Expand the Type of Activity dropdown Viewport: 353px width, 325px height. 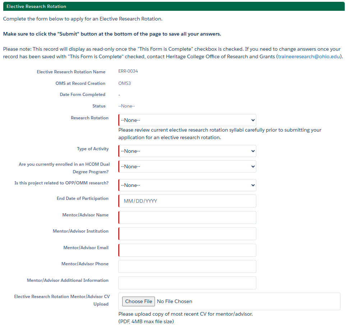tap(187, 151)
